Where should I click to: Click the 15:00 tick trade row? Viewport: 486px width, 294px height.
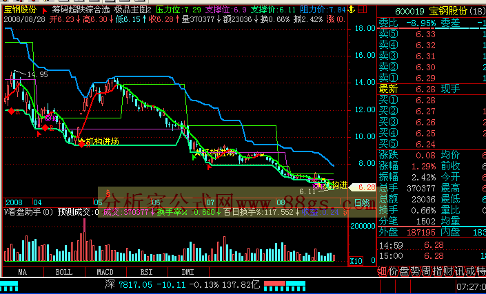[x=432, y=256]
